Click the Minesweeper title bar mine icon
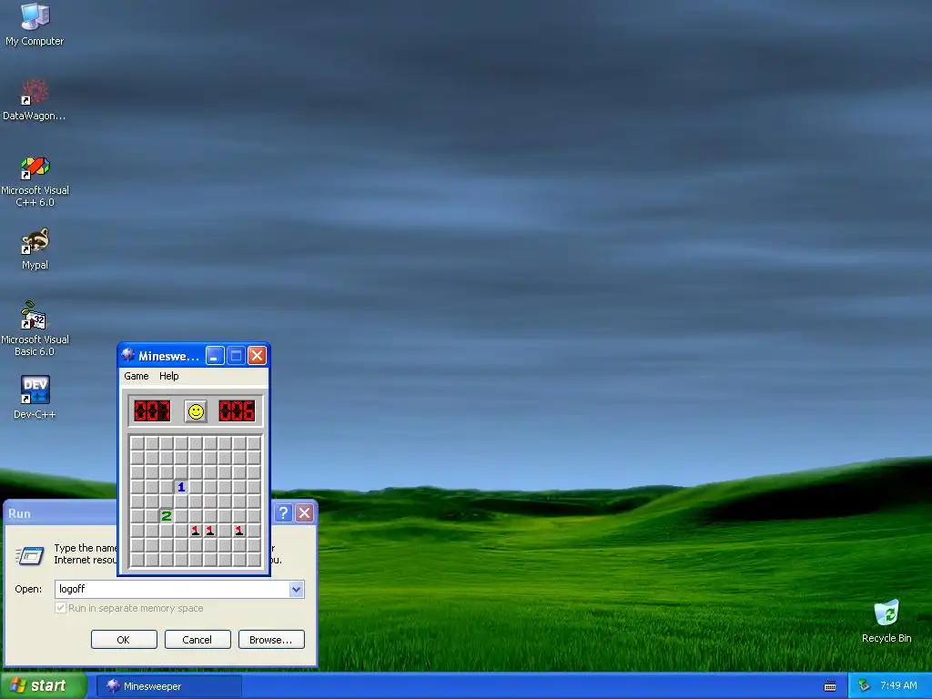Image resolution: width=932 pixels, height=699 pixels. (x=127, y=356)
